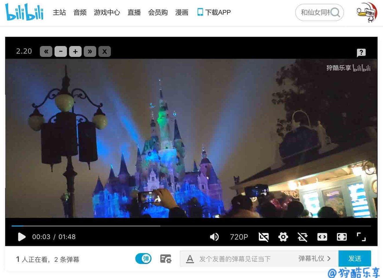Click the 下载APP link
Screen dimensions: 383x278
[218, 12]
